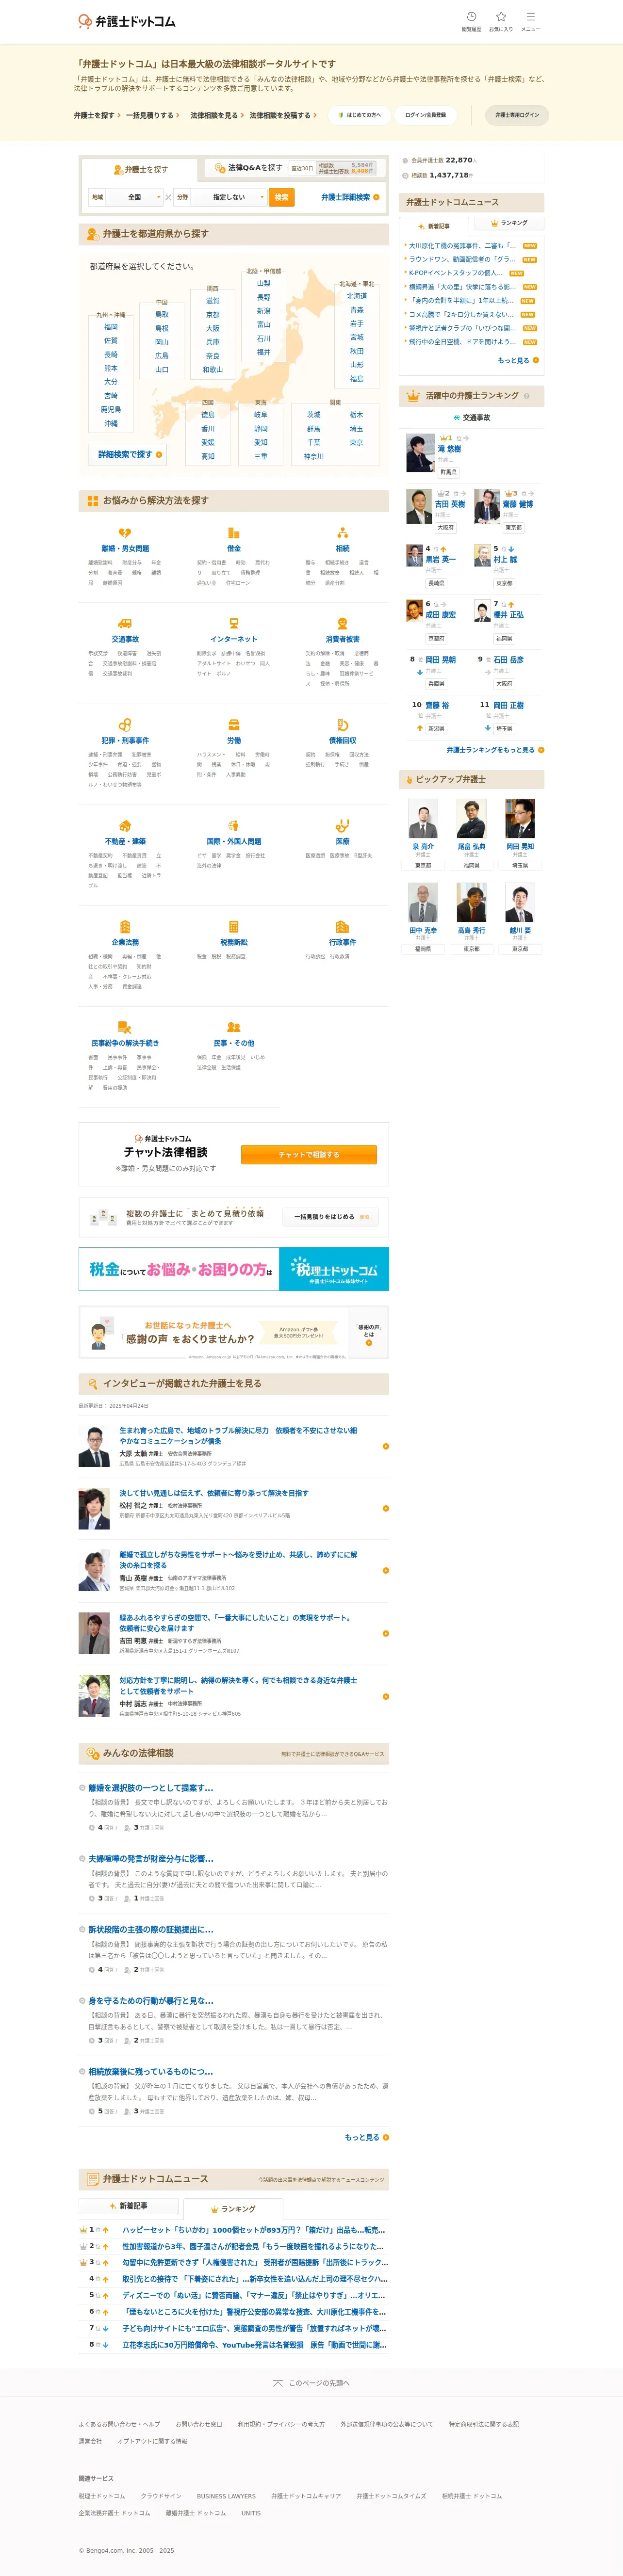Select 大阪 prefecture in 関西 group
Viewport: 623px width, 2576px height.
213,328
